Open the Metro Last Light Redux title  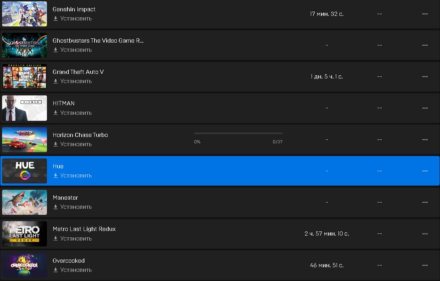[x=84, y=229]
